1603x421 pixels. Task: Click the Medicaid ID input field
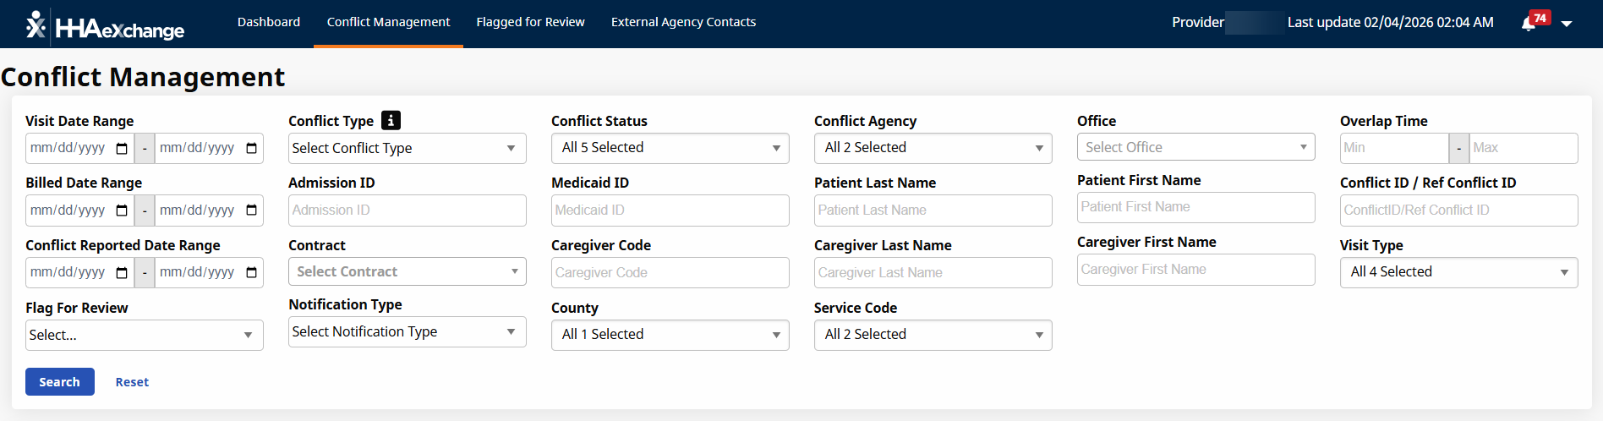coord(670,210)
